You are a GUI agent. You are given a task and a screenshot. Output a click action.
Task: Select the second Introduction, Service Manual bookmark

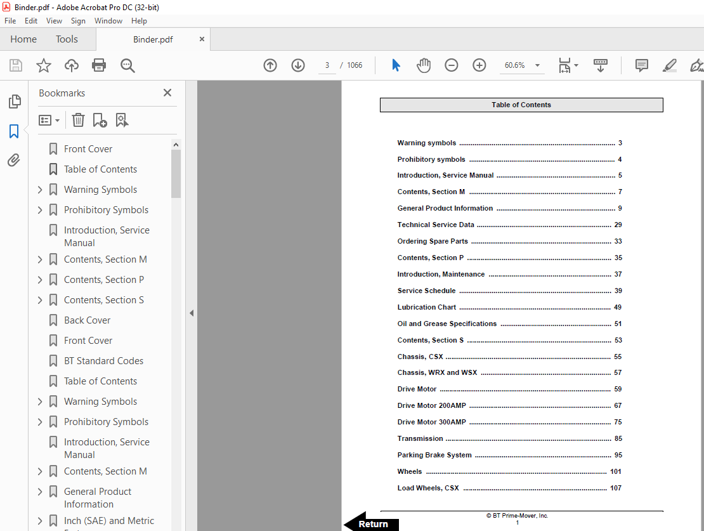click(107, 449)
